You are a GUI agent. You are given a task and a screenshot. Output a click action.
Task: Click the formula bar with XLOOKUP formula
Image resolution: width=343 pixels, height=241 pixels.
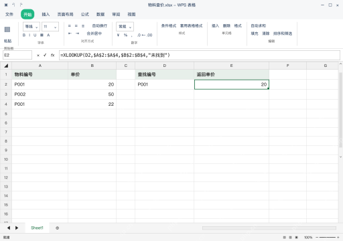tap(200, 55)
